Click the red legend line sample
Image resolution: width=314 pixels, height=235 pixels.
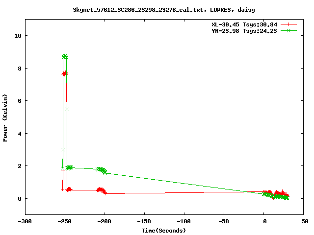288,24
